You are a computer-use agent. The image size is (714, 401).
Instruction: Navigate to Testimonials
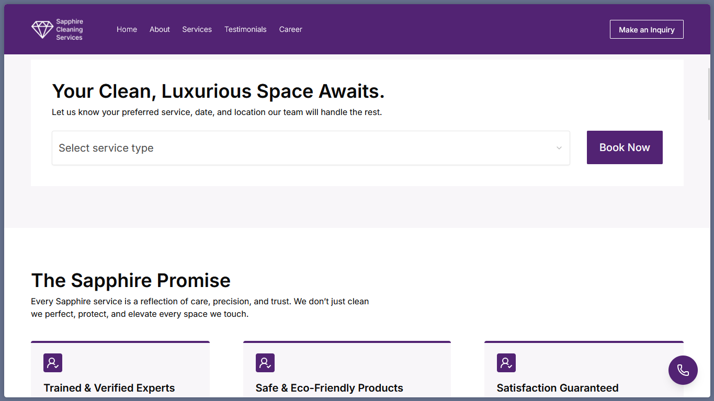click(x=245, y=29)
